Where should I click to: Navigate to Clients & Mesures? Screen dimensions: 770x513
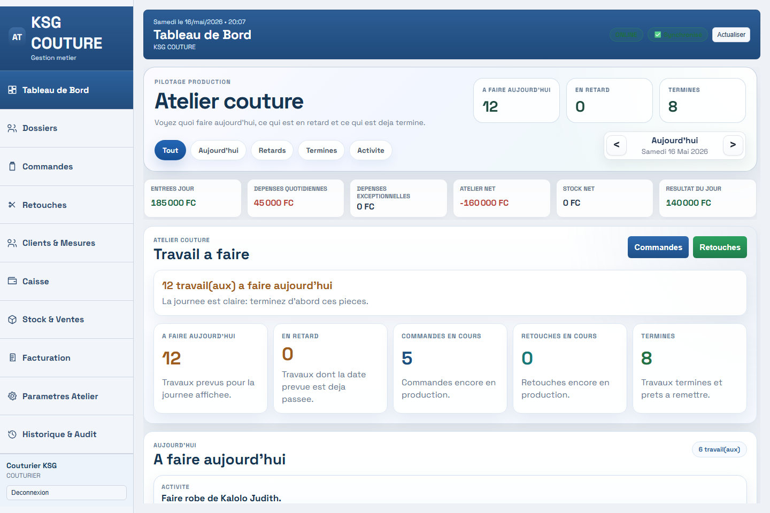click(x=66, y=243)
